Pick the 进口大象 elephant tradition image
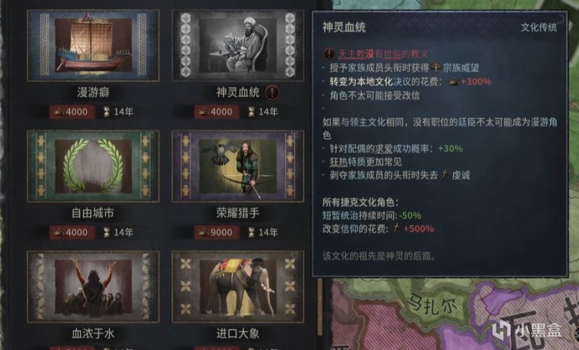 [x=238, y=286]
